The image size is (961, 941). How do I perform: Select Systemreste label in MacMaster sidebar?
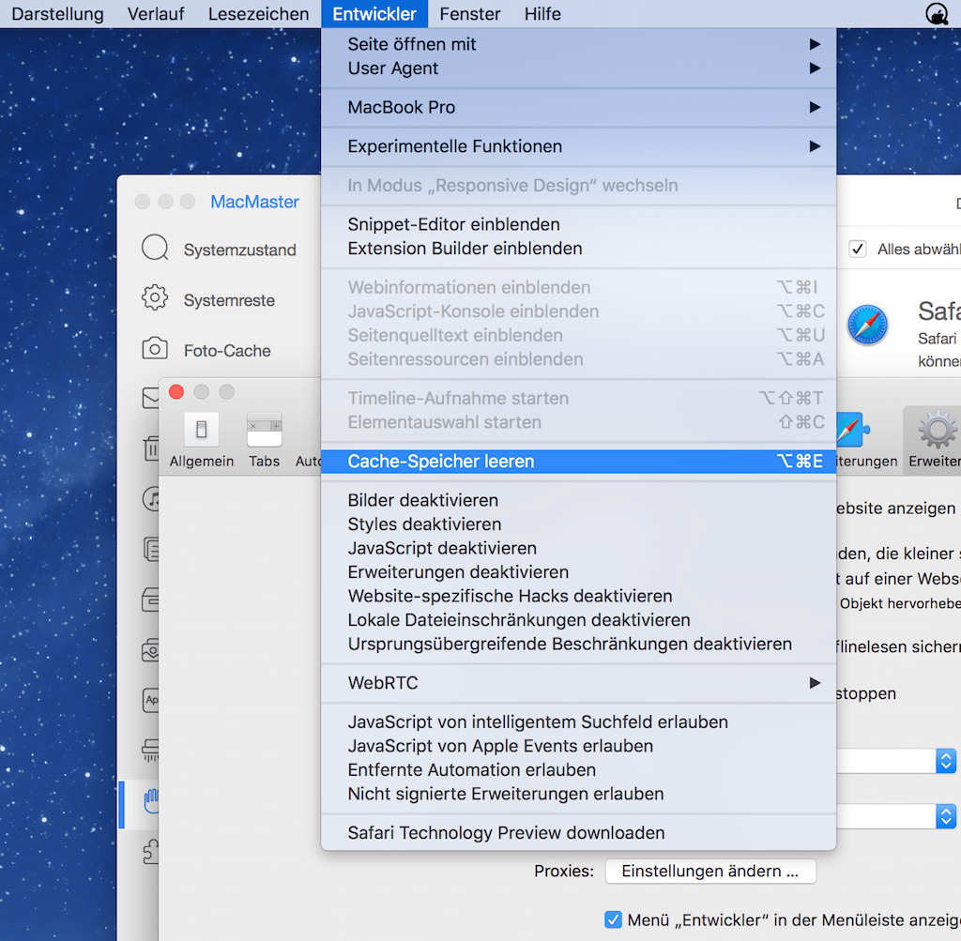[x=229, y=300]
